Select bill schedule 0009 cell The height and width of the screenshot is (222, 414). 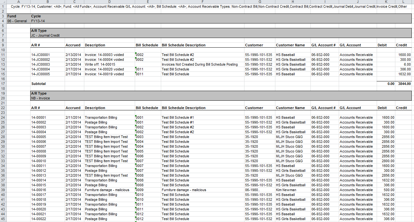[x=140, y=190]
